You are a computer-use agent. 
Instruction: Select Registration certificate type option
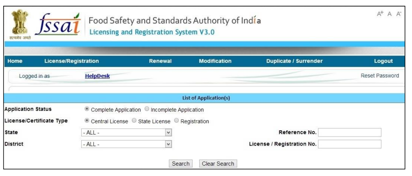[177, 121]
